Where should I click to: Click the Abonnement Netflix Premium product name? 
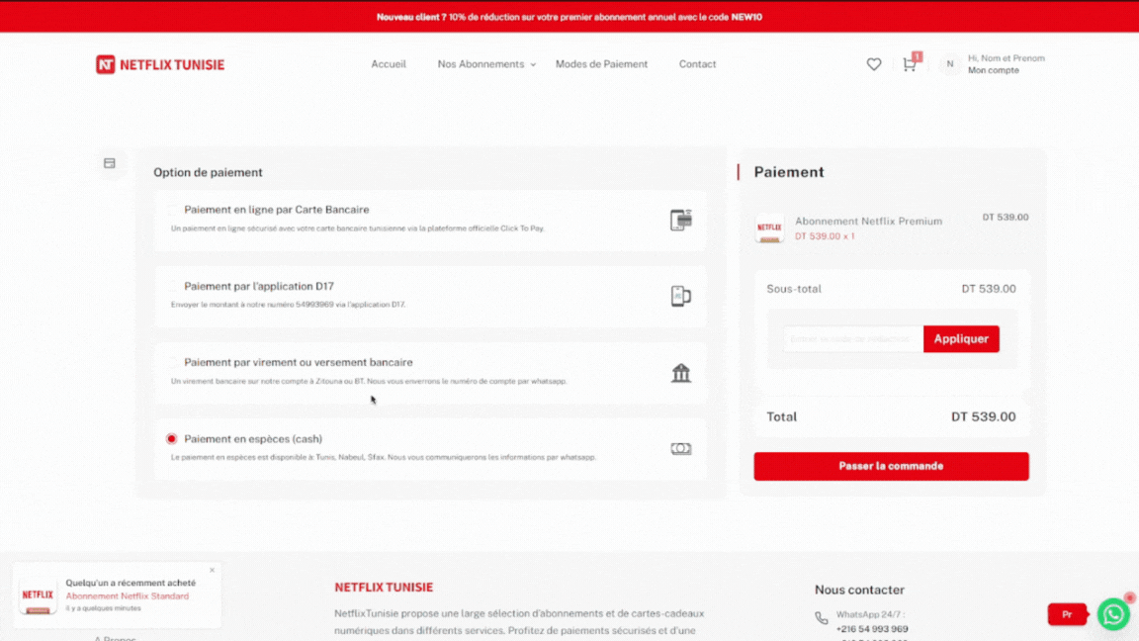[x=869, y=222]
